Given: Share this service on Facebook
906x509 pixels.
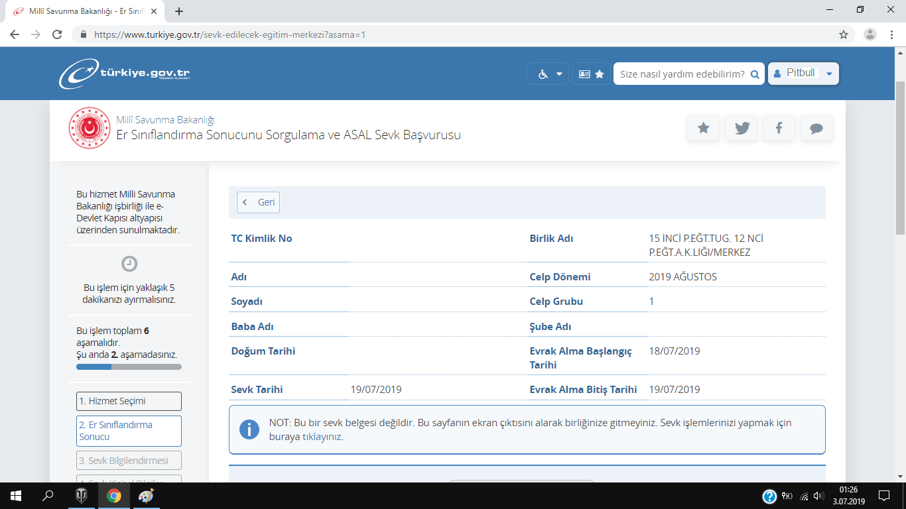Looking at the screenshot, I should [779, 128].
